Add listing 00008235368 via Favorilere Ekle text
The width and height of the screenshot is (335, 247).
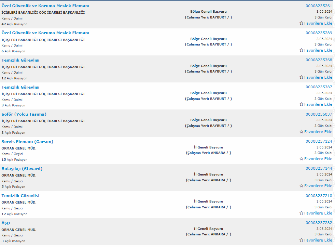click(x=318, y=77)
